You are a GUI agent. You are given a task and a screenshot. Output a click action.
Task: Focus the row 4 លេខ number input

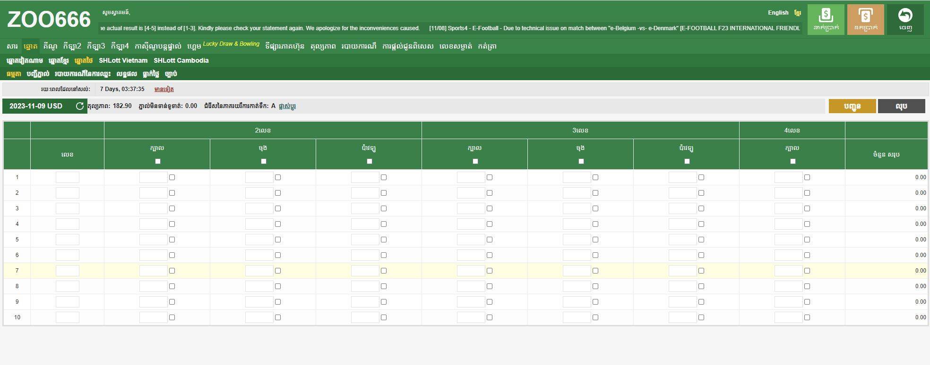[x=68, y=224]
